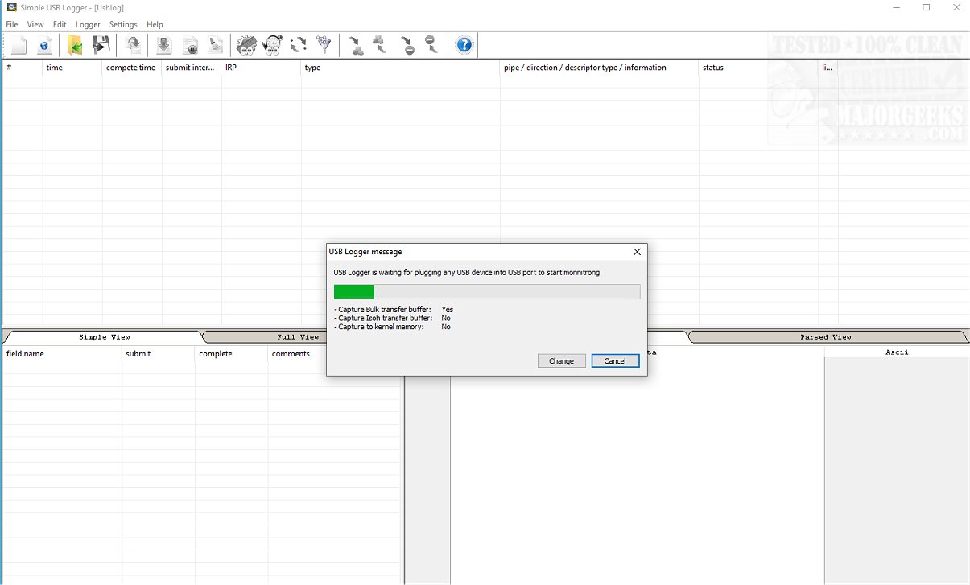Click the '#' column header
Viewport: 970px width, 585px height.
[x=23, y=68]
